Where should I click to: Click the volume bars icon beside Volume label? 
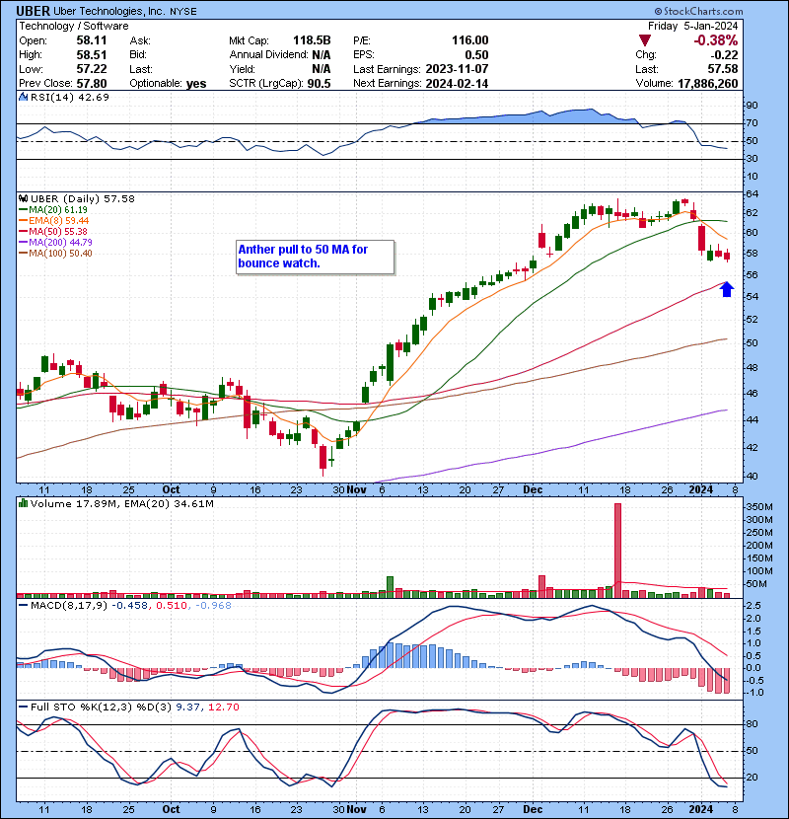tap(24, 503)
